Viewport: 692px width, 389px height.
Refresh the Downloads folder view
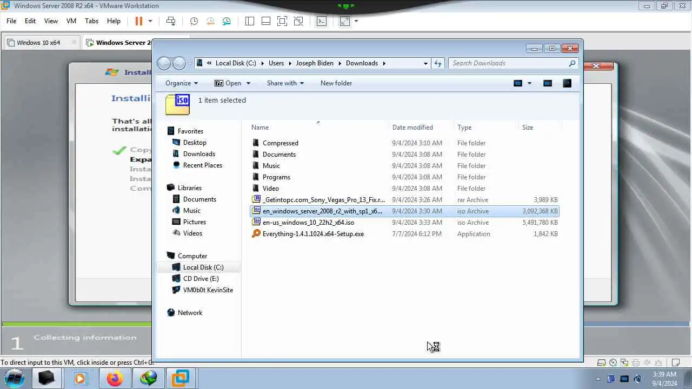[438, 63]
